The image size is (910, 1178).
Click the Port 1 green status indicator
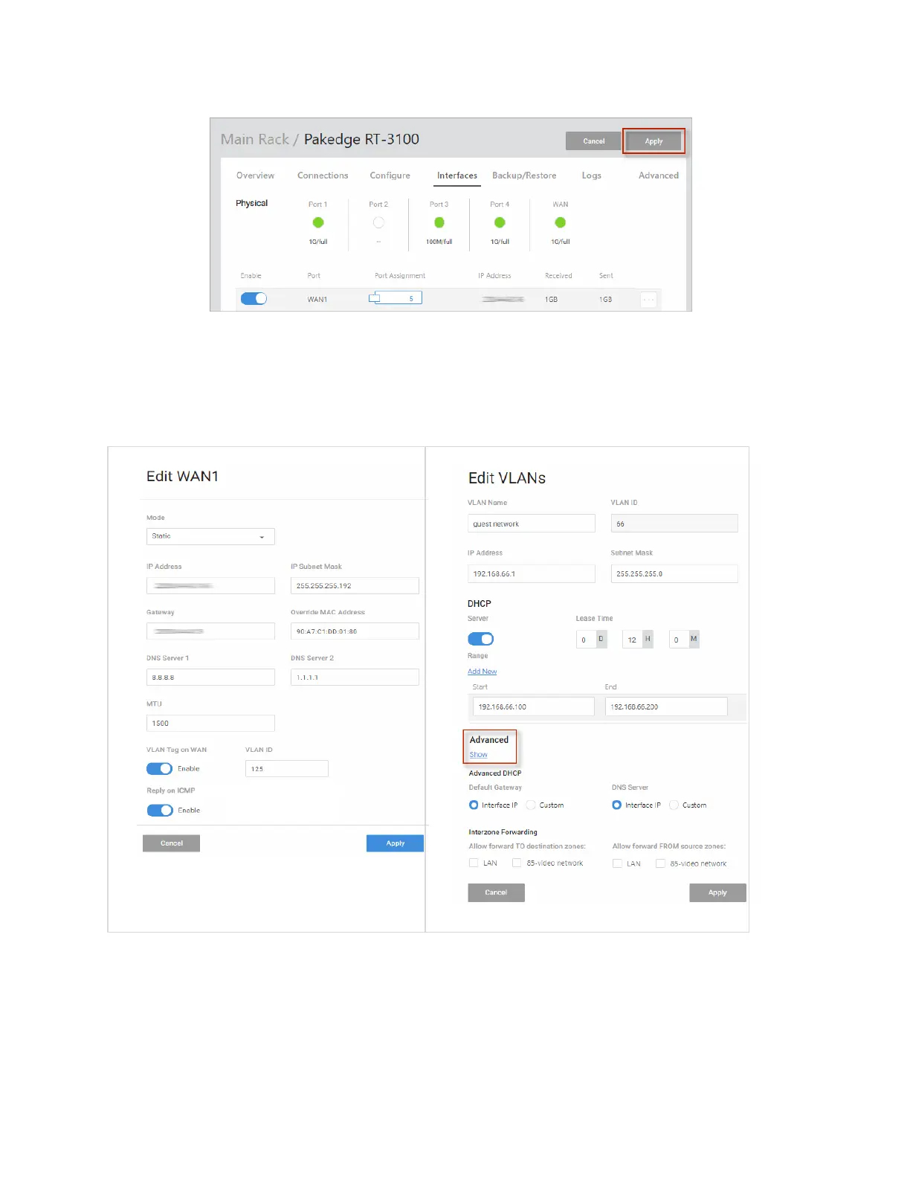point(318,222)
